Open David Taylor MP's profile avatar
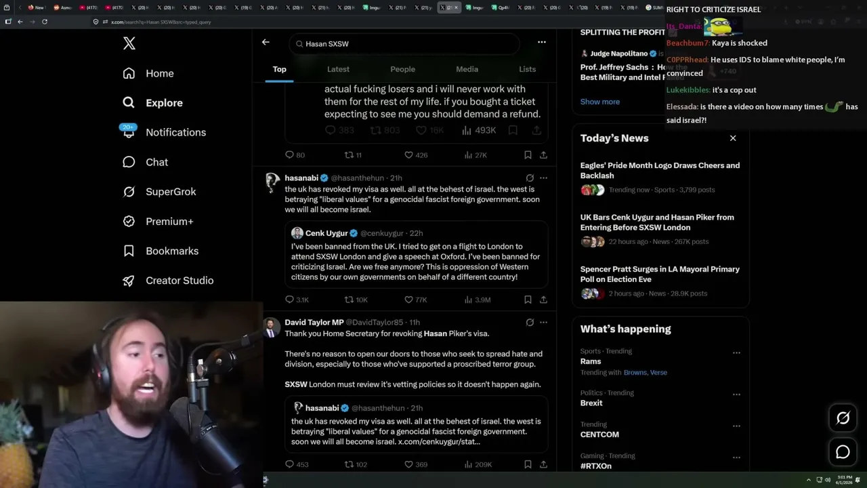This screenshot has width=867, height=488. (272, 327)
